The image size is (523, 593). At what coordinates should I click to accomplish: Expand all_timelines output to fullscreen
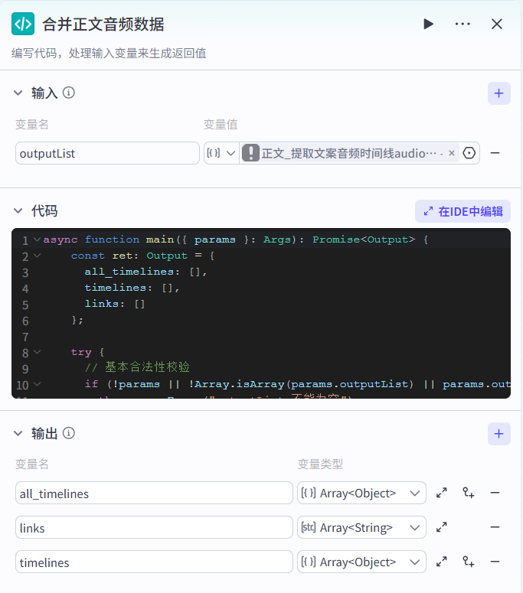[x=442, y=494]
